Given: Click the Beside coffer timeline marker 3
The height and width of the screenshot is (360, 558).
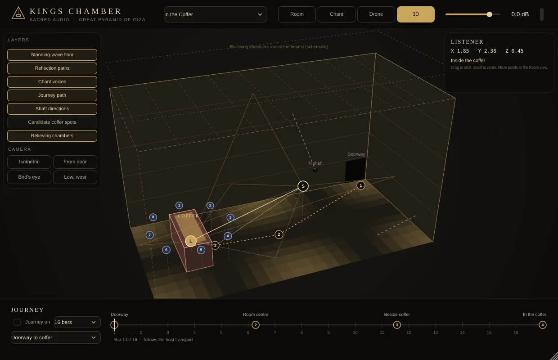Looking at the screenshot, I should click(397, 325).
